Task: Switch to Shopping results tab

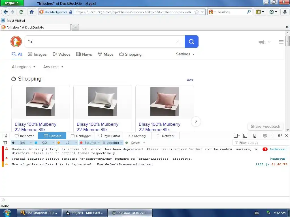Action: click(130, 54)
